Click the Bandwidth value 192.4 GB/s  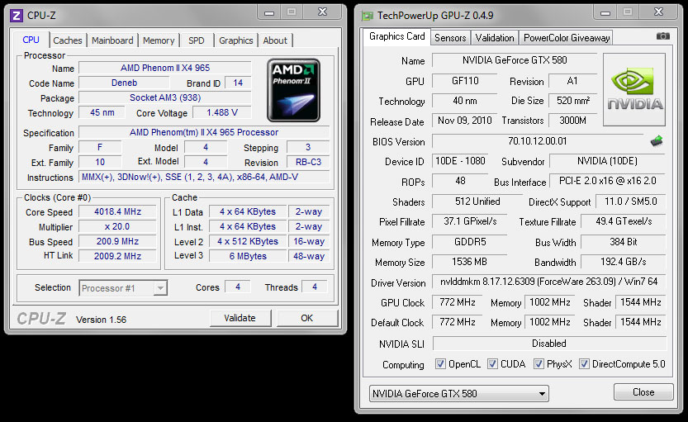623,262
